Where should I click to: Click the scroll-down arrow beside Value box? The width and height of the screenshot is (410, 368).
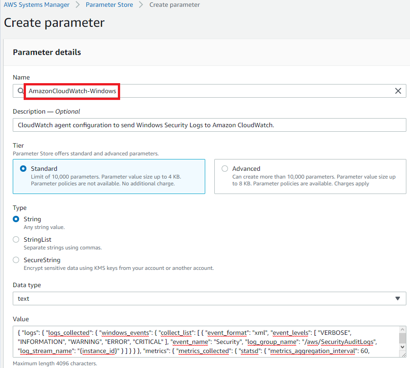tap(402, 347)
